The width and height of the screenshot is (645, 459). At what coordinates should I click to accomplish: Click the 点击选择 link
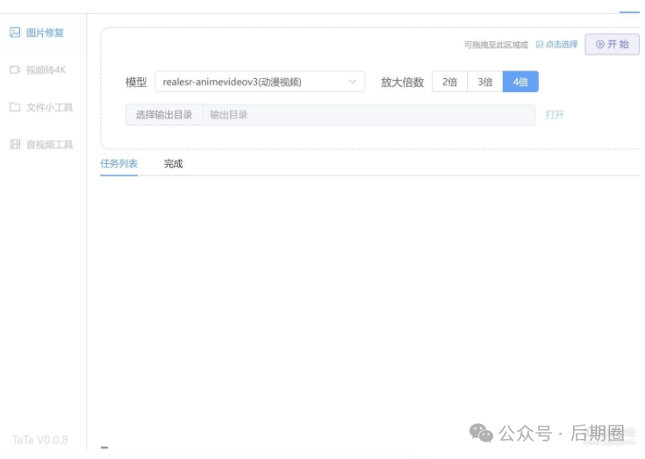pos(562,44)
